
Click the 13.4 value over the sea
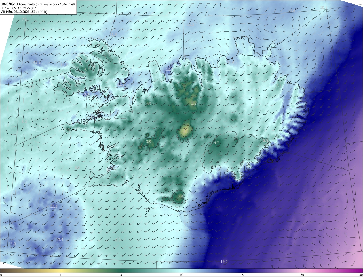tap(60, 240)
